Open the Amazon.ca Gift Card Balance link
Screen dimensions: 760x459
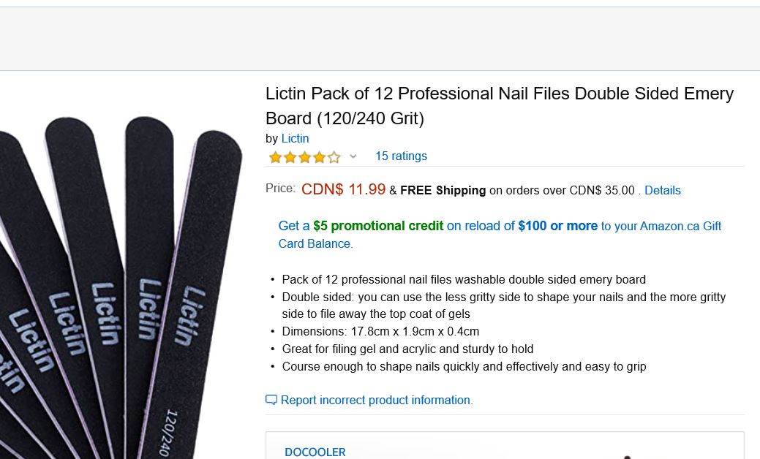pyautogui.click(x=680, y=227)
